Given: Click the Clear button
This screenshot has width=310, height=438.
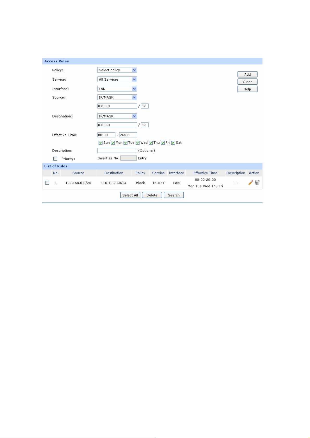Looking at the screenshot, I should 247,82.
